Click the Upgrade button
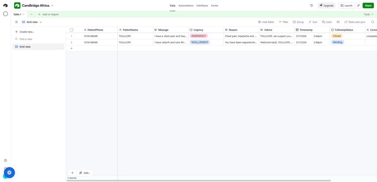 click(x=326, y=6)
